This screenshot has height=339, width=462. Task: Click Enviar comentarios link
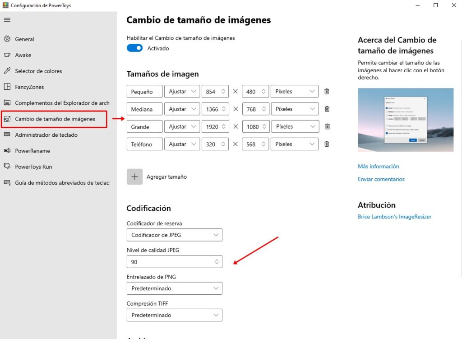(381, 179)
